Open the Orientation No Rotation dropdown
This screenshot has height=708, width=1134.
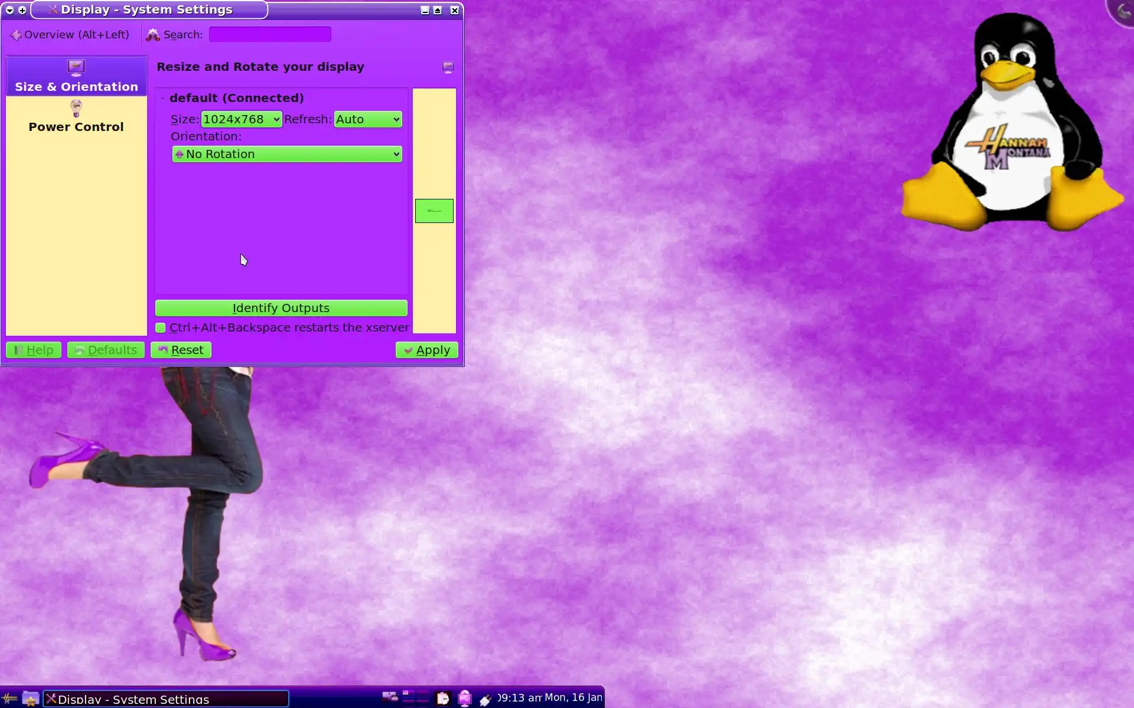click(x=287, y=154)
